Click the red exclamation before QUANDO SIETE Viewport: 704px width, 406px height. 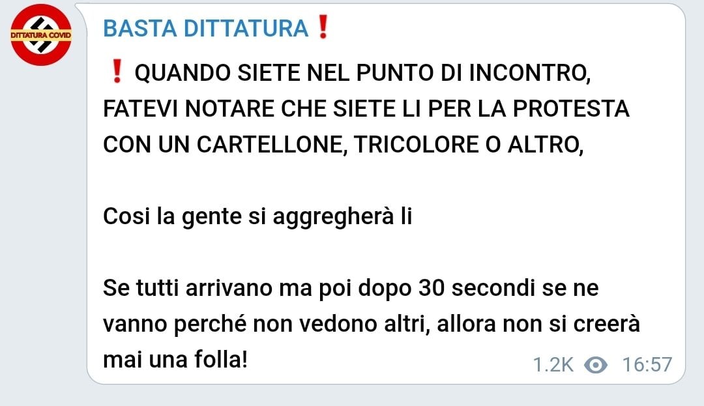(x=117, y=71)
